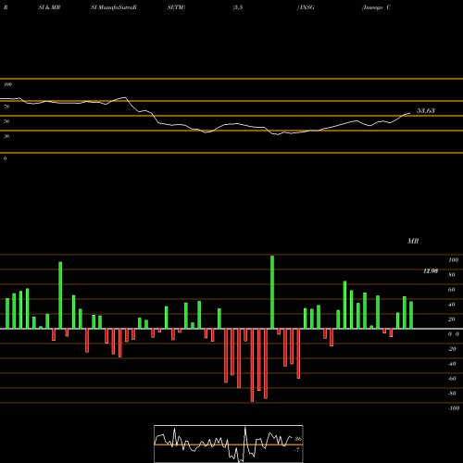Click the "SI & MR" header label
Viewport: 463px width, 463px height.
coord(49,7)
